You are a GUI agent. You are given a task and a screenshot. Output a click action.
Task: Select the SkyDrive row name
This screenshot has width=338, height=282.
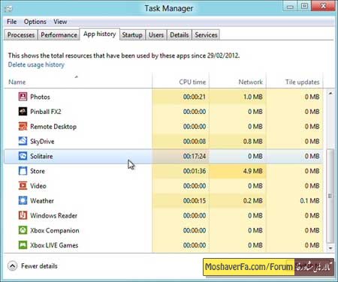tap(42, 142)
